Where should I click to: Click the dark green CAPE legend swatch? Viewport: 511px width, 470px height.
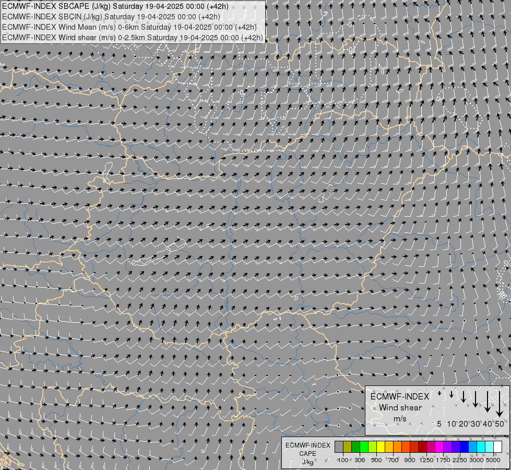pos(355,446)
